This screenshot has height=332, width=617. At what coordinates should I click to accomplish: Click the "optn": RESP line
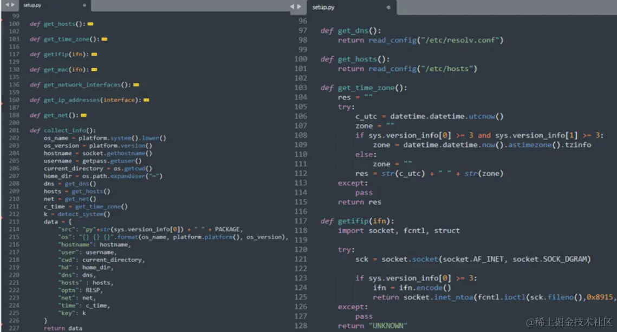pyautogui.click(x=81, y=290)
